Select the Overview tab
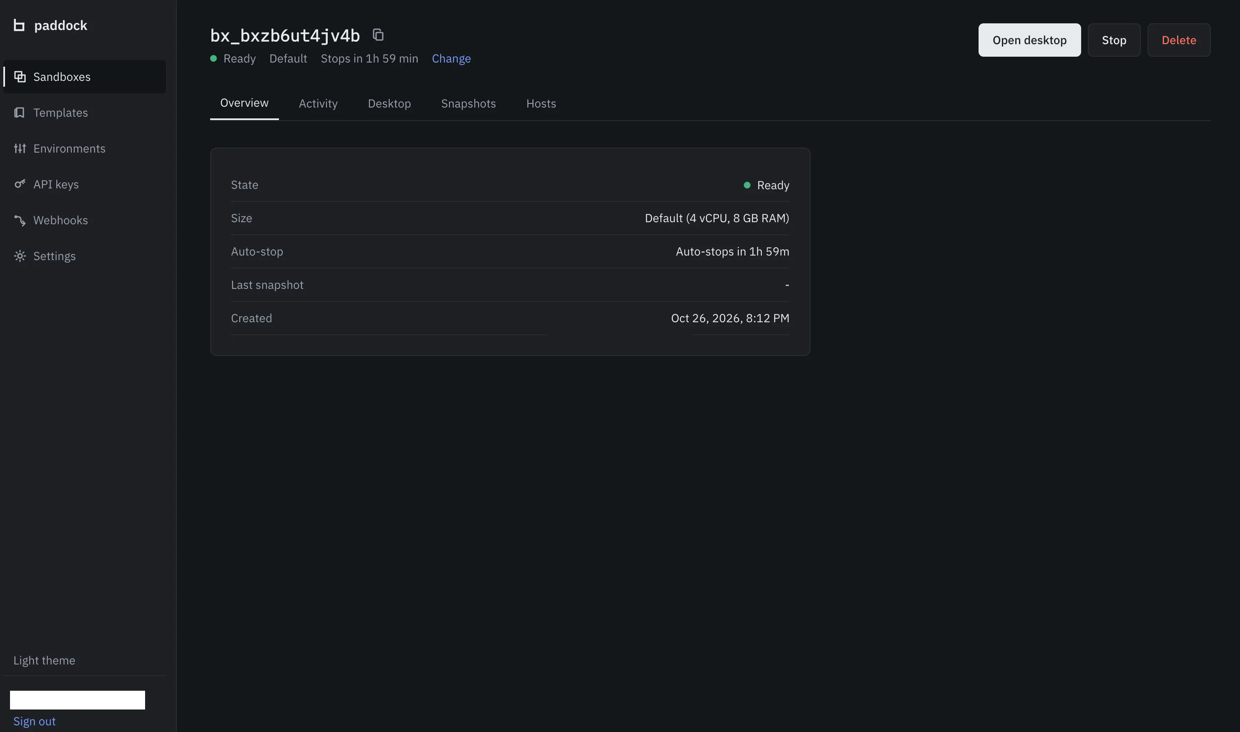 click(x=244, y=103)
